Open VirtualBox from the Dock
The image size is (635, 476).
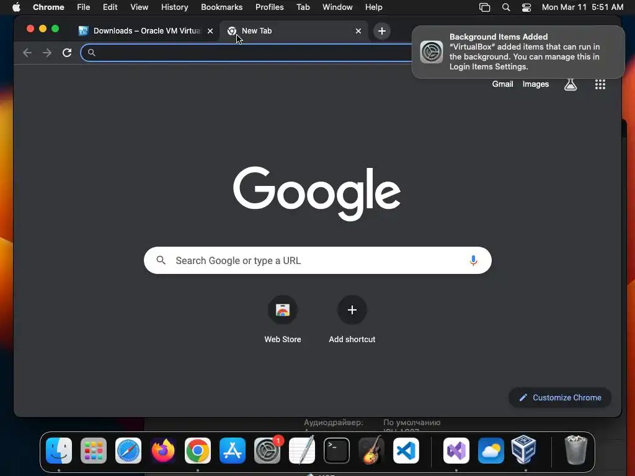click(x=523, y=450)
